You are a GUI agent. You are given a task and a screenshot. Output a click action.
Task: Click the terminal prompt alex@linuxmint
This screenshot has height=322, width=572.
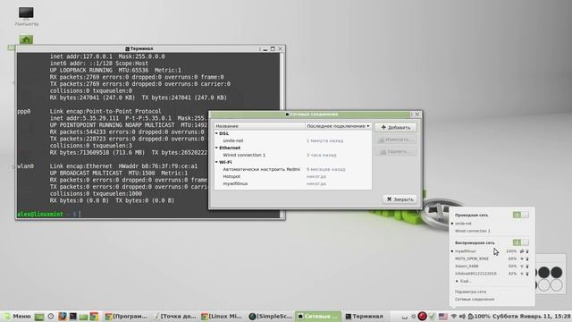point(39,215)
